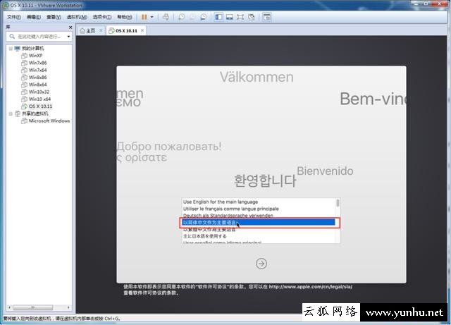Expand the power options arrow beside Pause
The width and height of the screenshot is (451, 325).
[x=152, y=17]
